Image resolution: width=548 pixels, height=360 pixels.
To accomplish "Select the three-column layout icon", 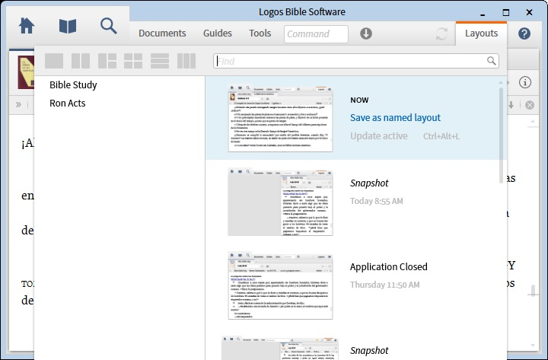I will 186,61.
